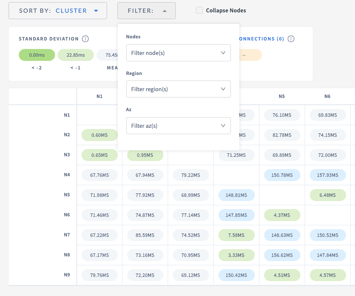Click the 79.22MS latency cell
The image size is (355, 296).
coord(191,175)
